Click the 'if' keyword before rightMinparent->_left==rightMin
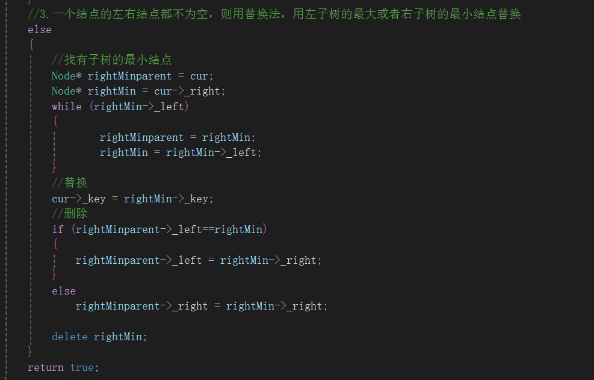 [x=58, y=229]
